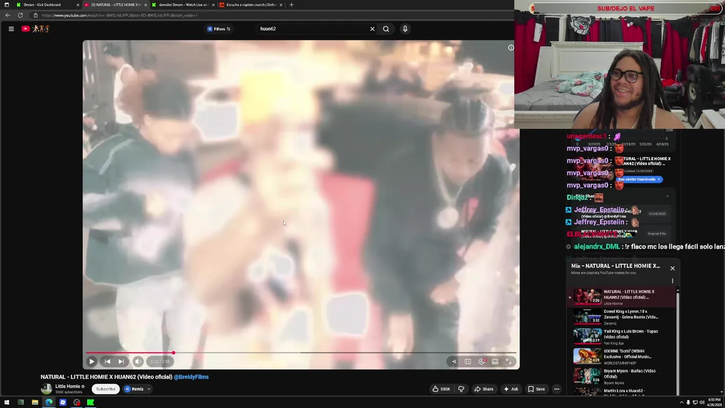
Task: Start voice search with the microphone
Action: click(405, 29)
